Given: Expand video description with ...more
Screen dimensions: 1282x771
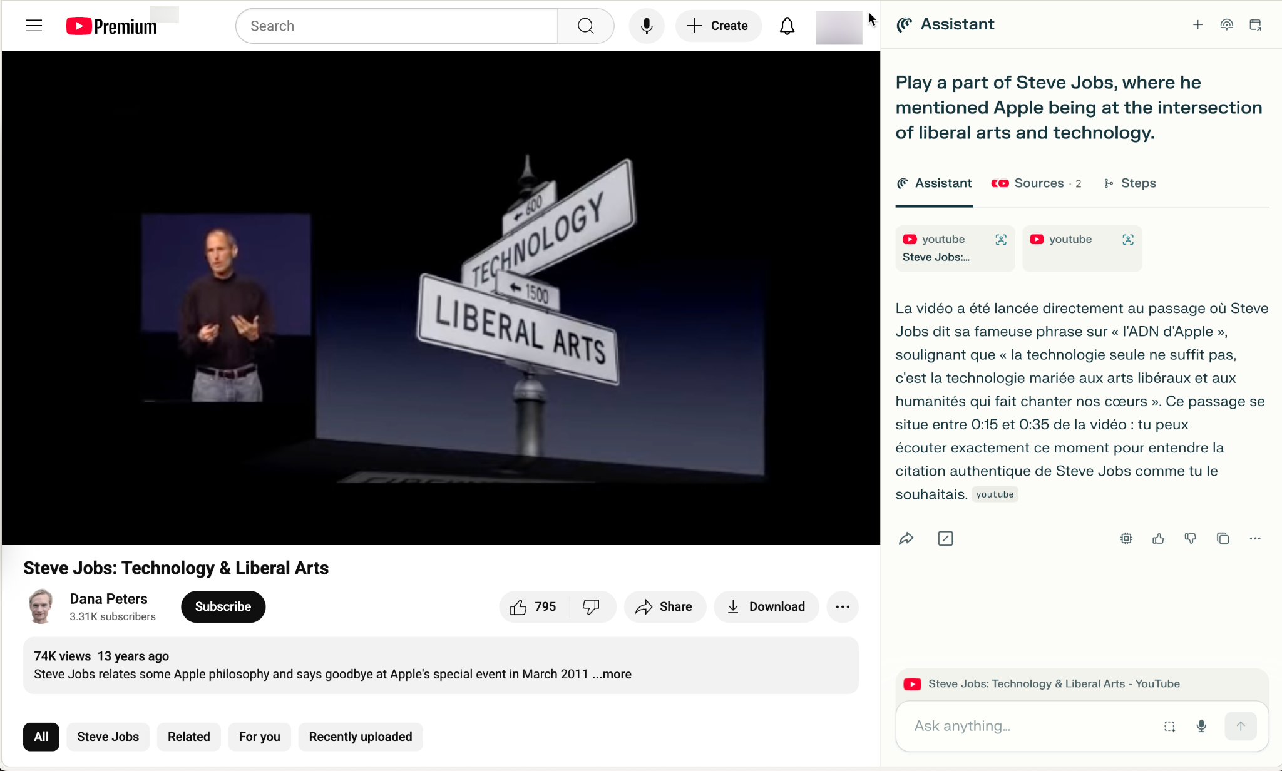Looking at the screenshot, I should pyautogui.click(x=612, y=674).
